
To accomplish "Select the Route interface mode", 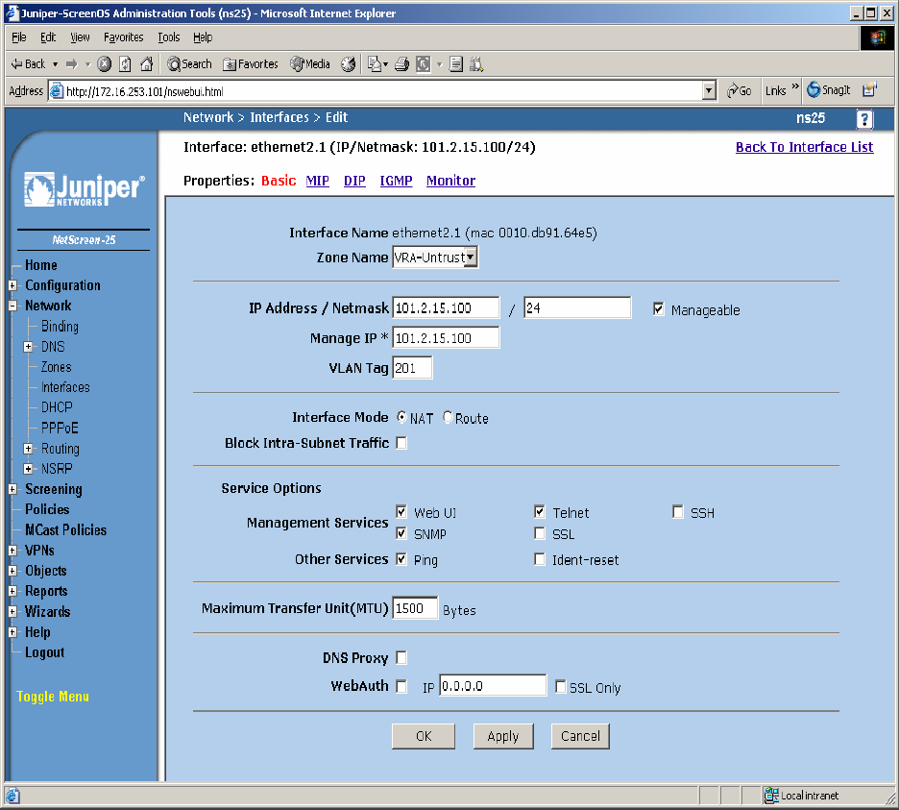I will pos(448,418).
